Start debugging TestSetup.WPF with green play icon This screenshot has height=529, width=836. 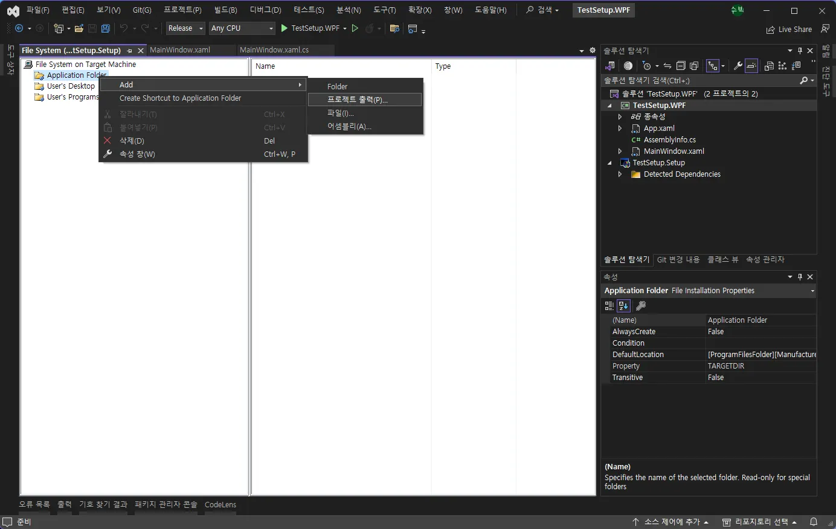pyautogui.click(x=284, y=28)
